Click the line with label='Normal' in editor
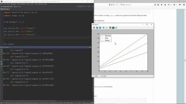This screenshot has width=186, height=104. coord(20,28)
